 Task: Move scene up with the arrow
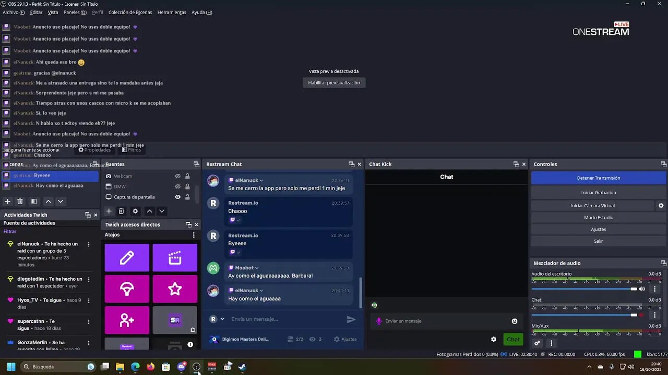[48, 202]
